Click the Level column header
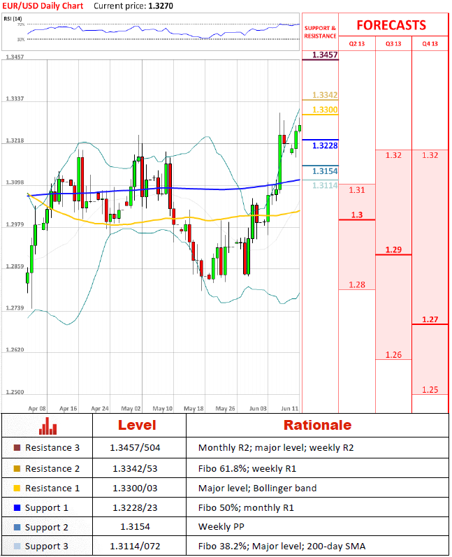452x557 pixels. click(x=137, y=425)
